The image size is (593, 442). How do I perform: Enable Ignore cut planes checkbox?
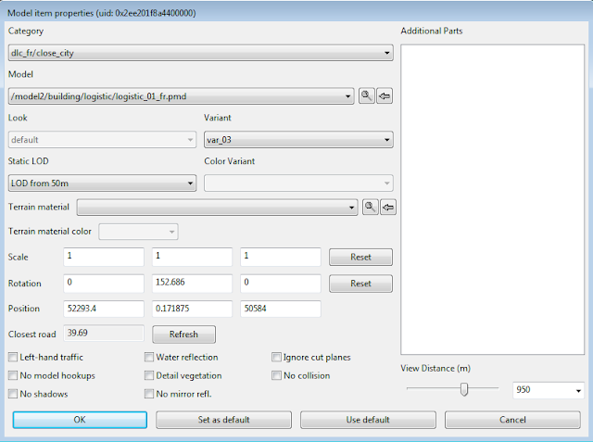coord(276,357)
